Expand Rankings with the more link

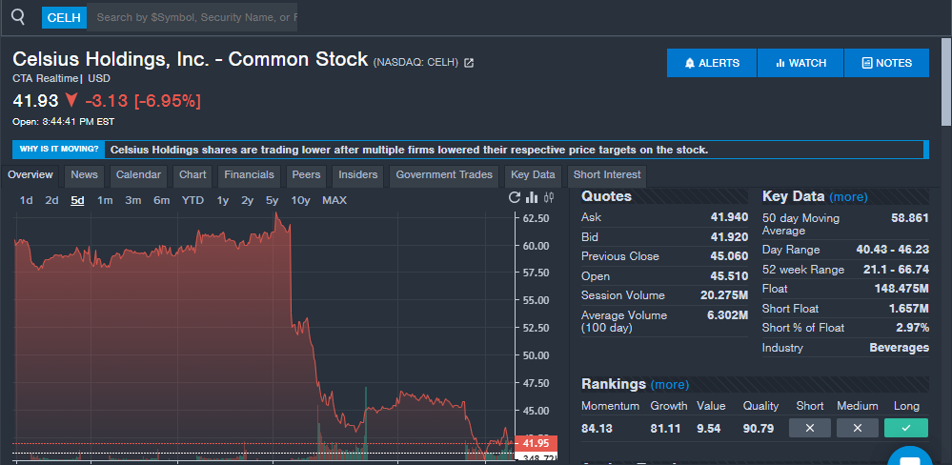pyautogui.click(x=669, y=385)
